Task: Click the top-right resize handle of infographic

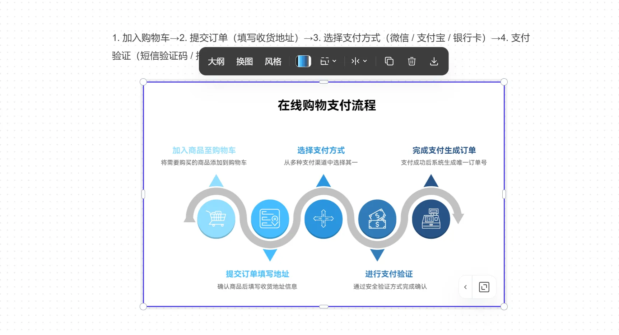Action: point(504,82)
